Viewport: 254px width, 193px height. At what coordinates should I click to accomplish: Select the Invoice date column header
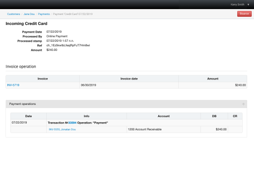129,79
